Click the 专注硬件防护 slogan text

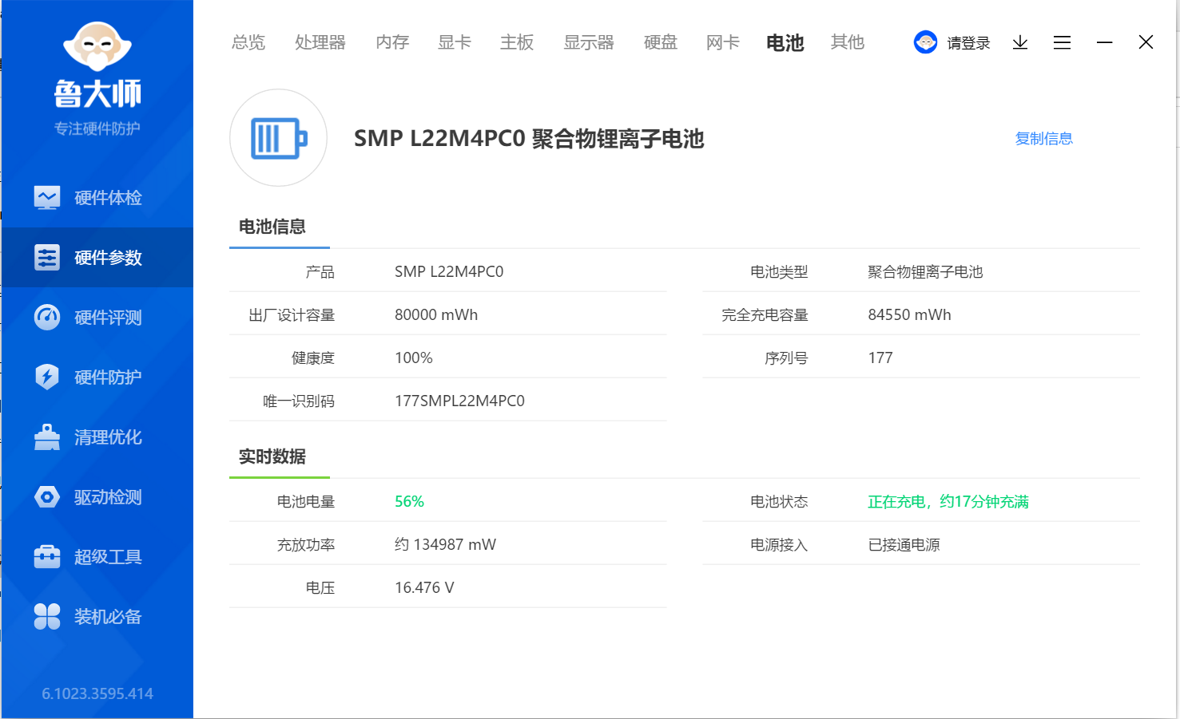(97, 128)
